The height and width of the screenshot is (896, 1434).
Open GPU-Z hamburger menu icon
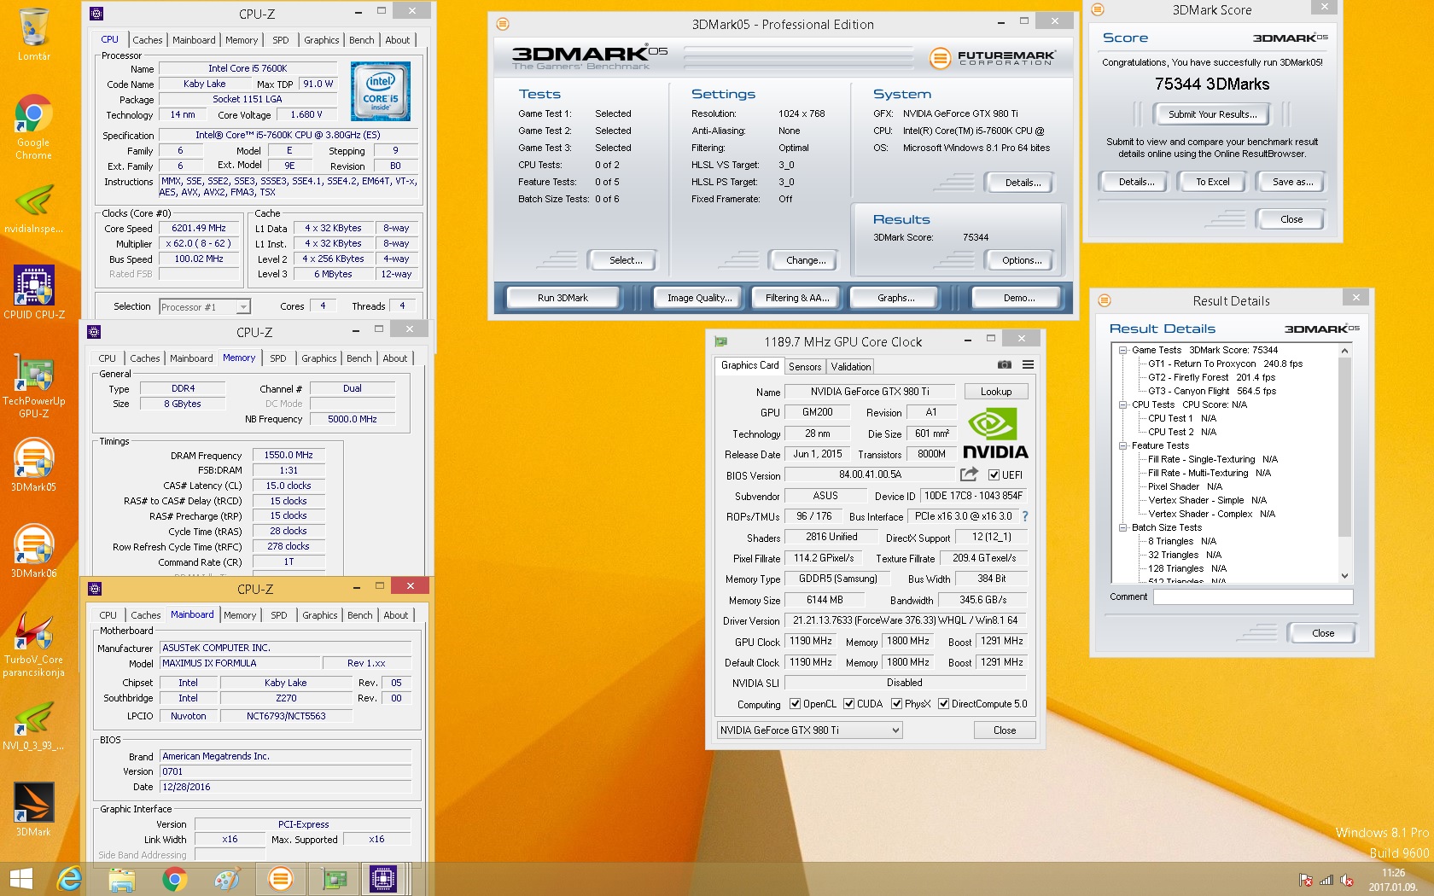(x=1029, y=365)
